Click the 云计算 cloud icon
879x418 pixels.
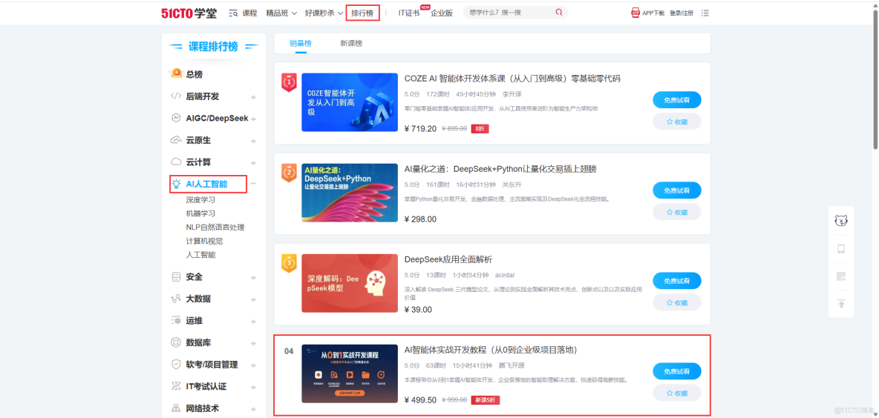point(176,162)
